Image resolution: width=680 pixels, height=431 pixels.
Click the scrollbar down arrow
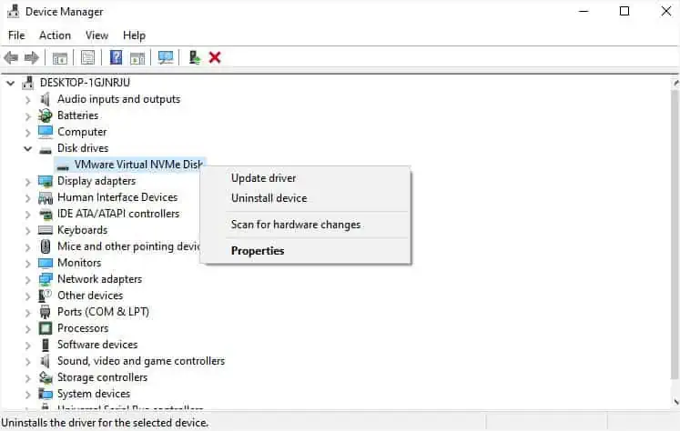pos(675,402)
